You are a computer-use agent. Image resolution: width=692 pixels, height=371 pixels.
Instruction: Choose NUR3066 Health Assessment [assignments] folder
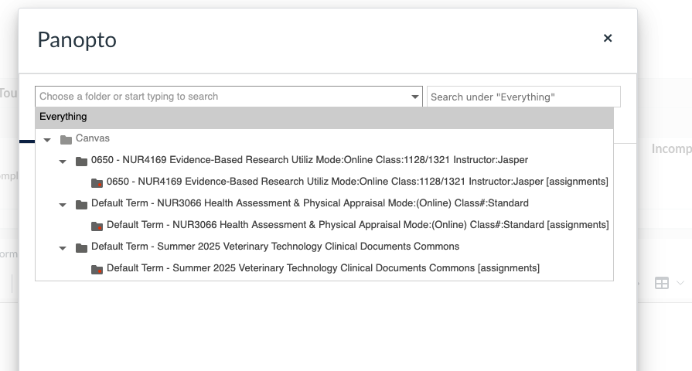(357, 225)
